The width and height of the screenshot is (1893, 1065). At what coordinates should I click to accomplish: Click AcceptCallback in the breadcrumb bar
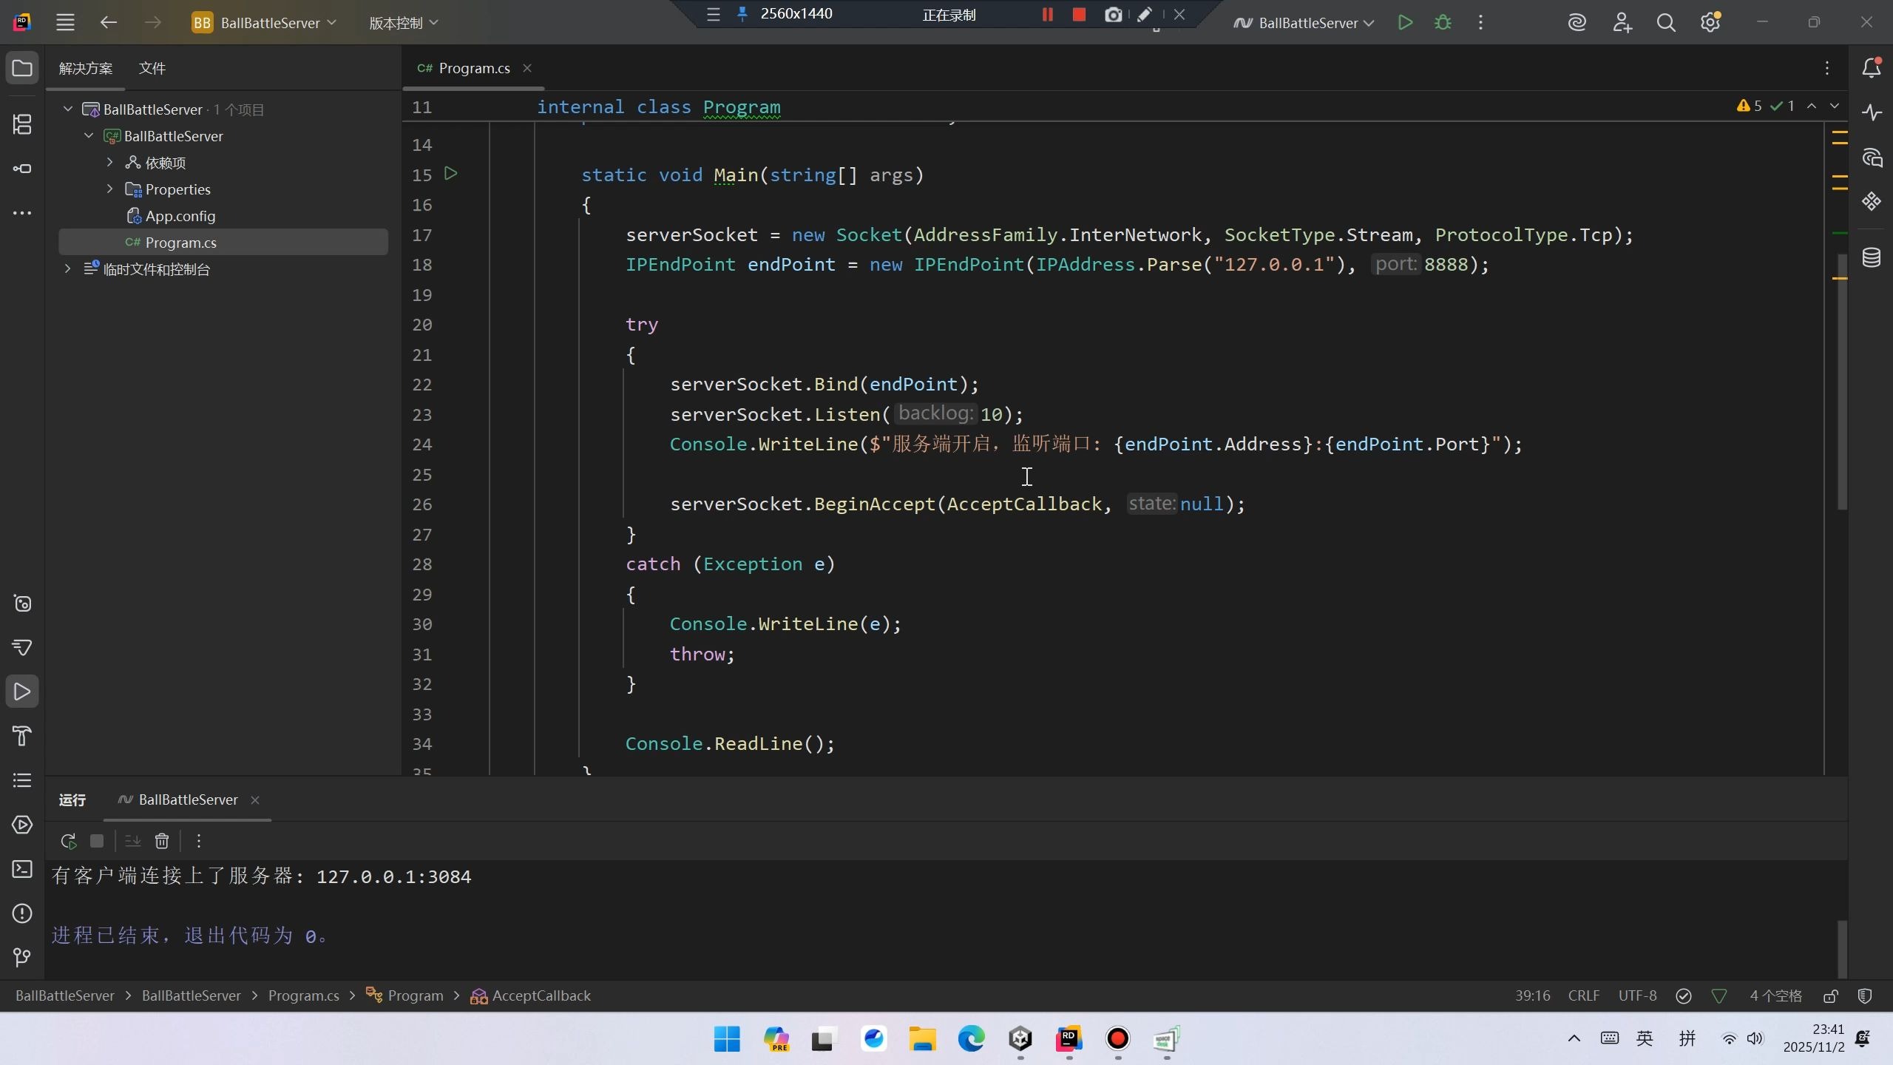coord(541,996)
